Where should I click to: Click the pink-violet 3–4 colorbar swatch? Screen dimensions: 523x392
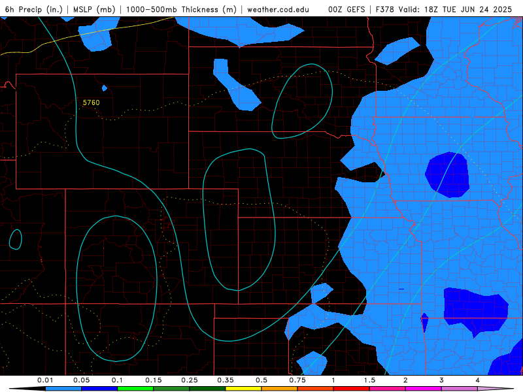pyautogui.click(x=460, y=389)
